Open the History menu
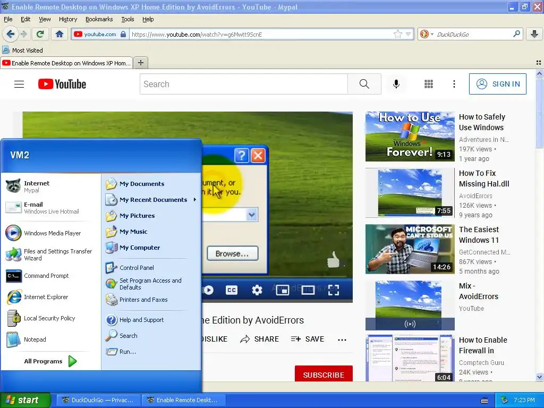This screenshot has width=544, height=408. pyautogui.click(x=67, y=19)
